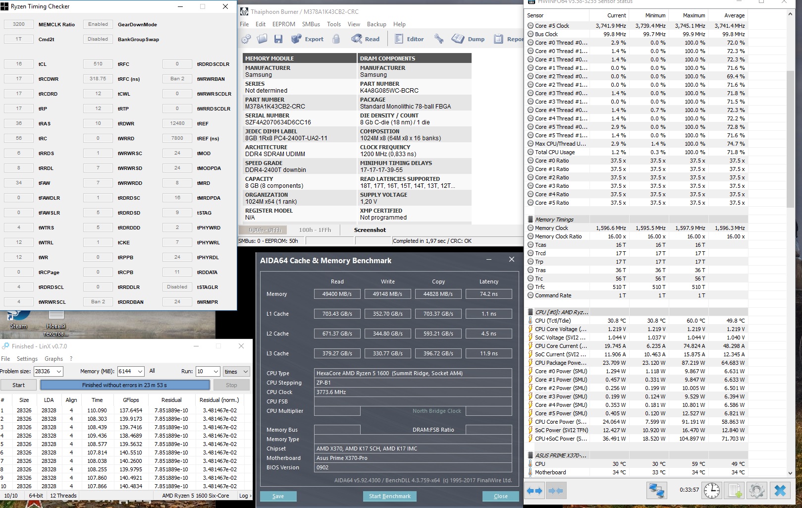Click the padlock icon in Thaiphoon toolbar
This screenshot has width=802, height=508.
click(336, 39)
